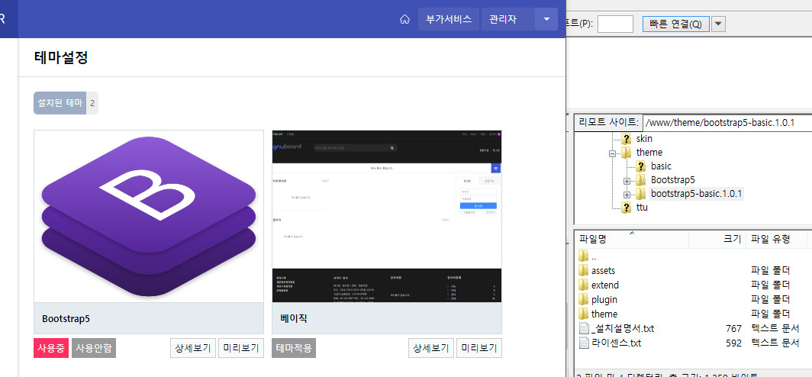Screen dimensions: 812x377
Task: Select the _설치설명서.txt file icon
Action: point(584,328)
